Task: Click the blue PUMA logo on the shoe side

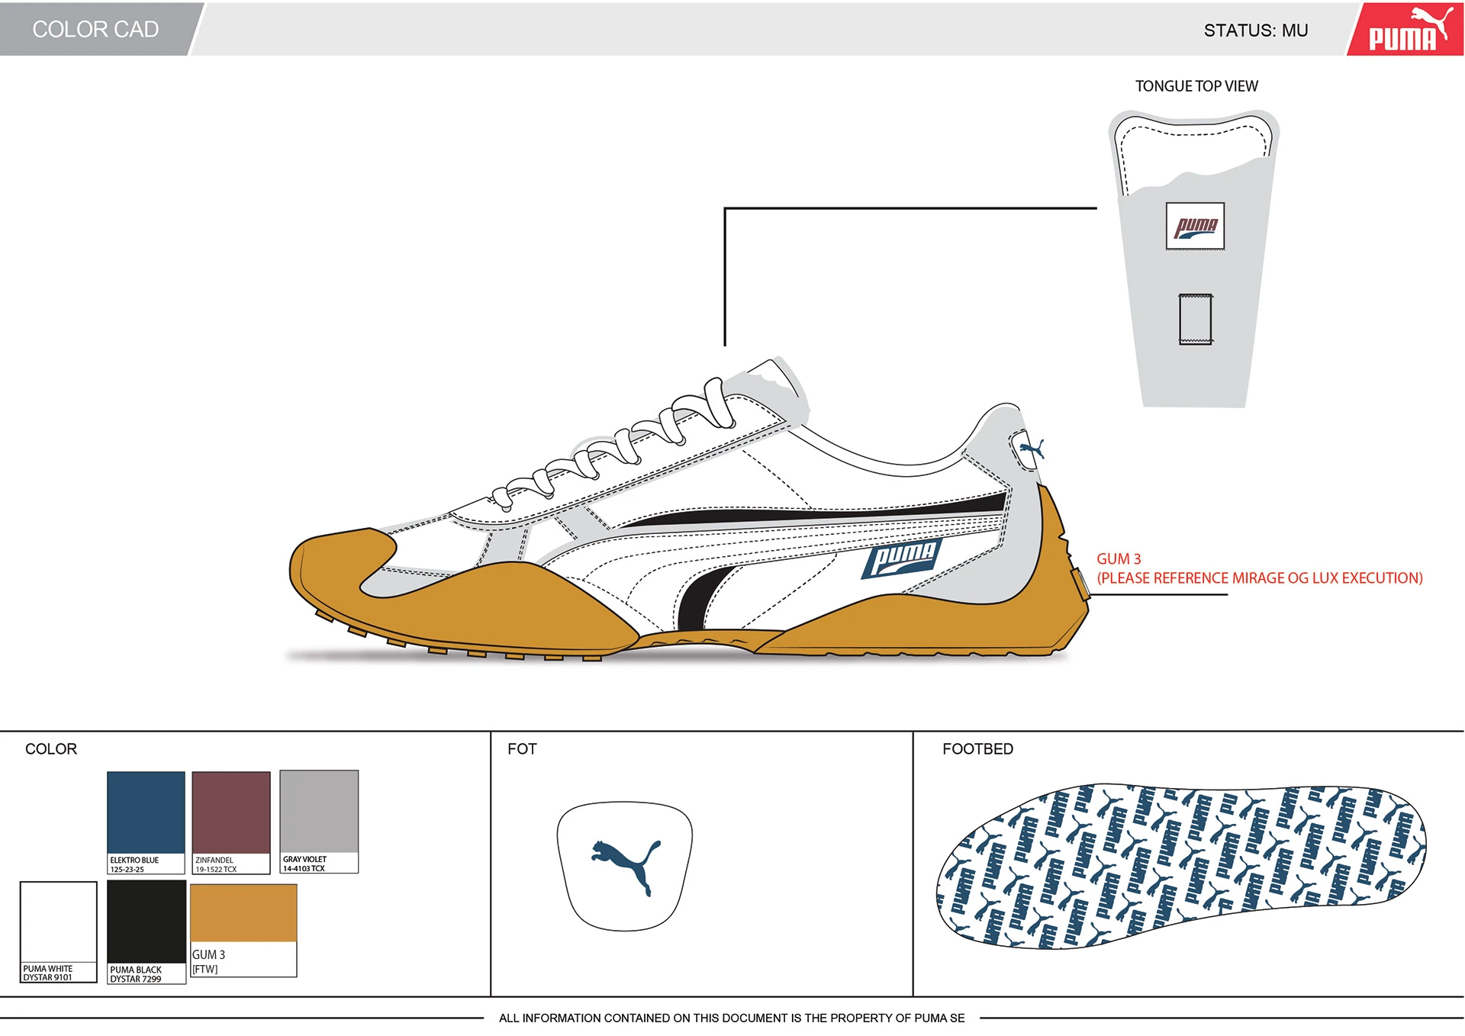Action: 902,558
